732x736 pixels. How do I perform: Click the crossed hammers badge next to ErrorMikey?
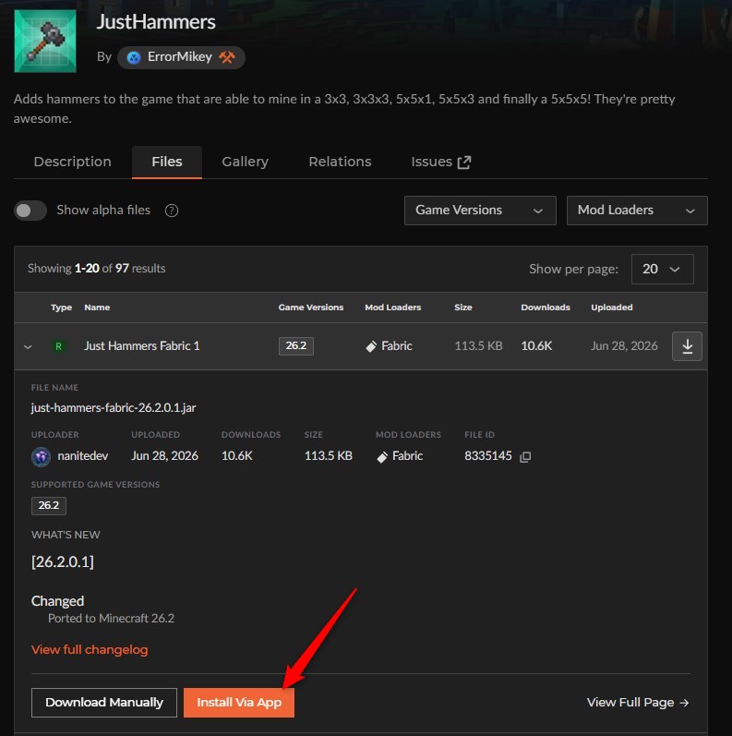coord(227,57)
